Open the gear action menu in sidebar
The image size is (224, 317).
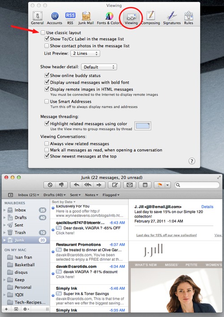point(26,309)
